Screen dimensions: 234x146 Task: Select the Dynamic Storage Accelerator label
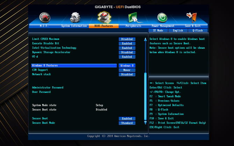pyautogui.click(x=51, y=52)
